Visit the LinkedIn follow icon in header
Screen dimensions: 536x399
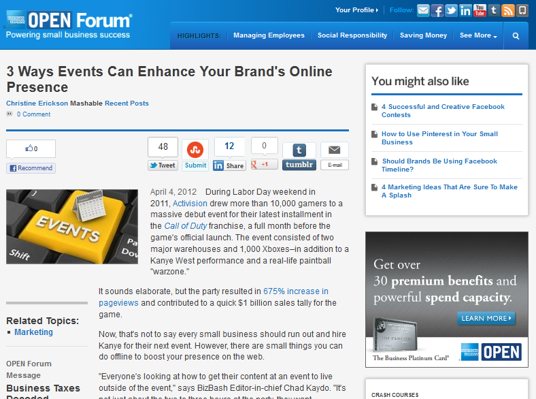coord(465,10)
